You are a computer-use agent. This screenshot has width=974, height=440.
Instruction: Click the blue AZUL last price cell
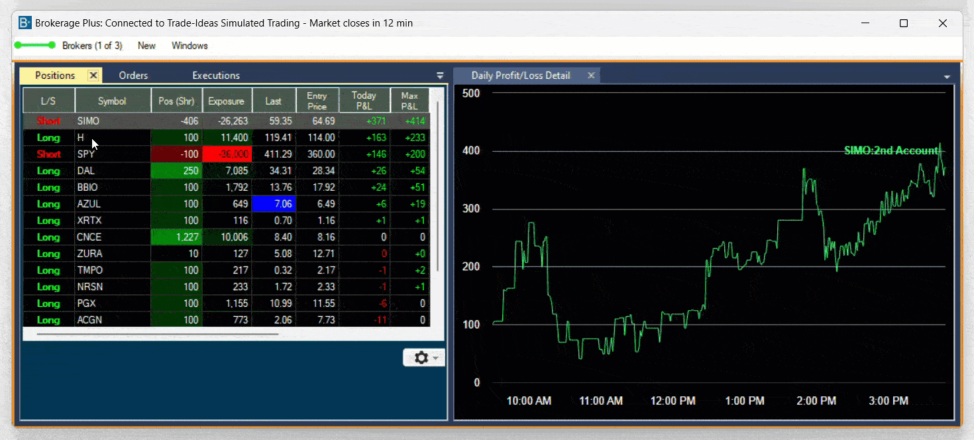[274, 204]
